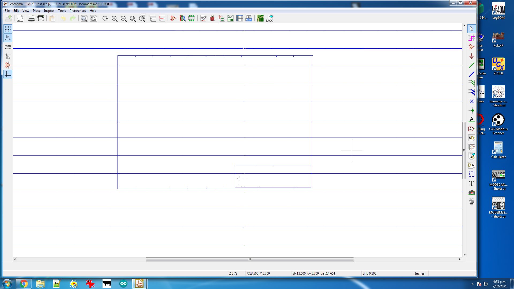Zoom out of the schematic
Viewport: 514px width, 289px height.
coord(123,18)
